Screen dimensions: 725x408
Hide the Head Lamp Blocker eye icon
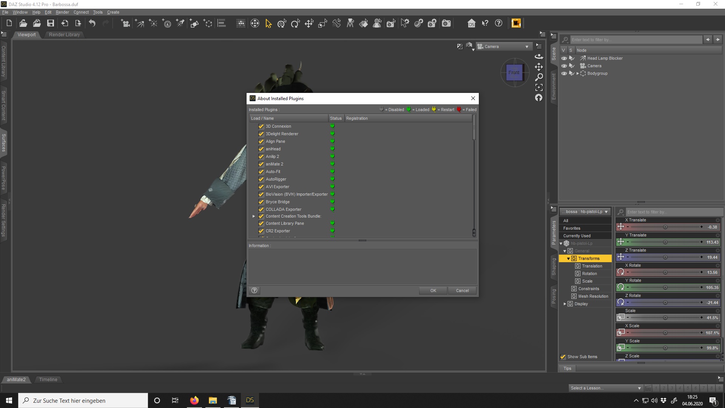[564, 58]
